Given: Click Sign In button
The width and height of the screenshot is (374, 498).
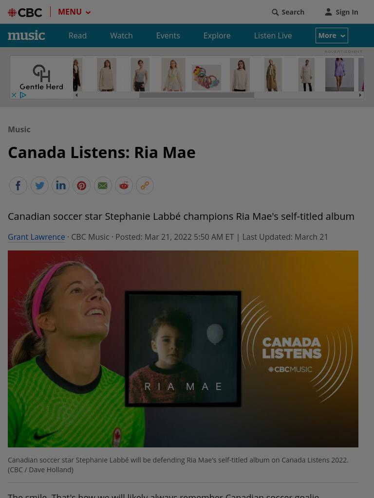Looking at the screenshot, I should pos(341,12).
